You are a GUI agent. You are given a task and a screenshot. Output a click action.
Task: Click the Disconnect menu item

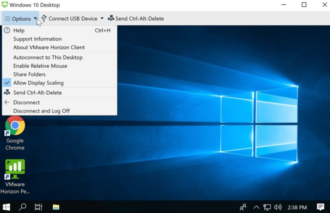pos(60,103)
